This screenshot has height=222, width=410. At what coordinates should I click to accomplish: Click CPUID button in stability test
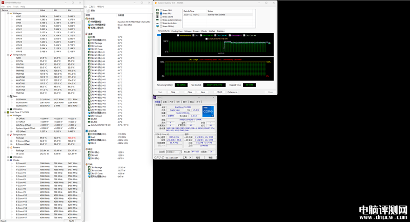click(219, 92)
